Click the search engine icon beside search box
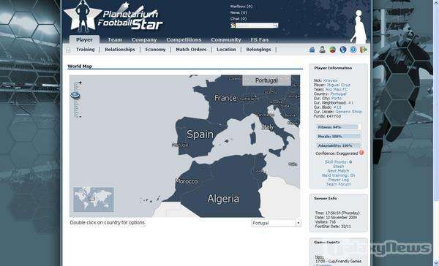Viewport: 439px width, 266px height. [x=233, y=26]
